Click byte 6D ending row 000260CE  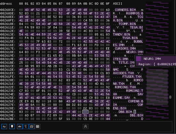(108, 10)
